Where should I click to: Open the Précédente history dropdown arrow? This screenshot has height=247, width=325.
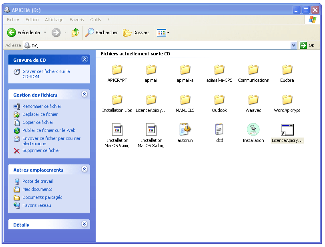point(45,32)
